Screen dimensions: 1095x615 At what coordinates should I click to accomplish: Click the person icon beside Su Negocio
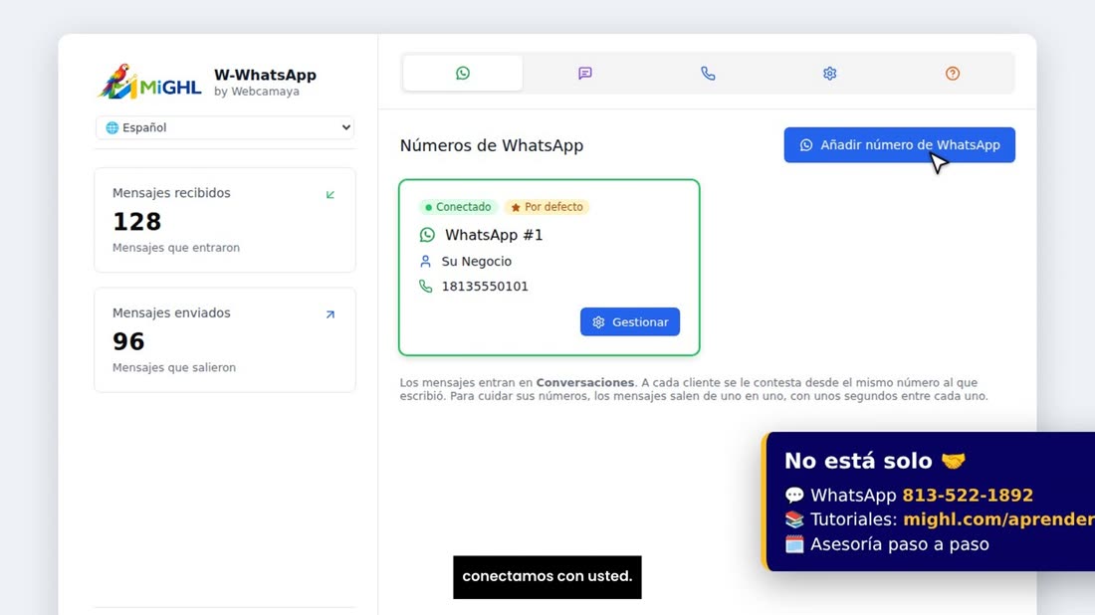425,261
